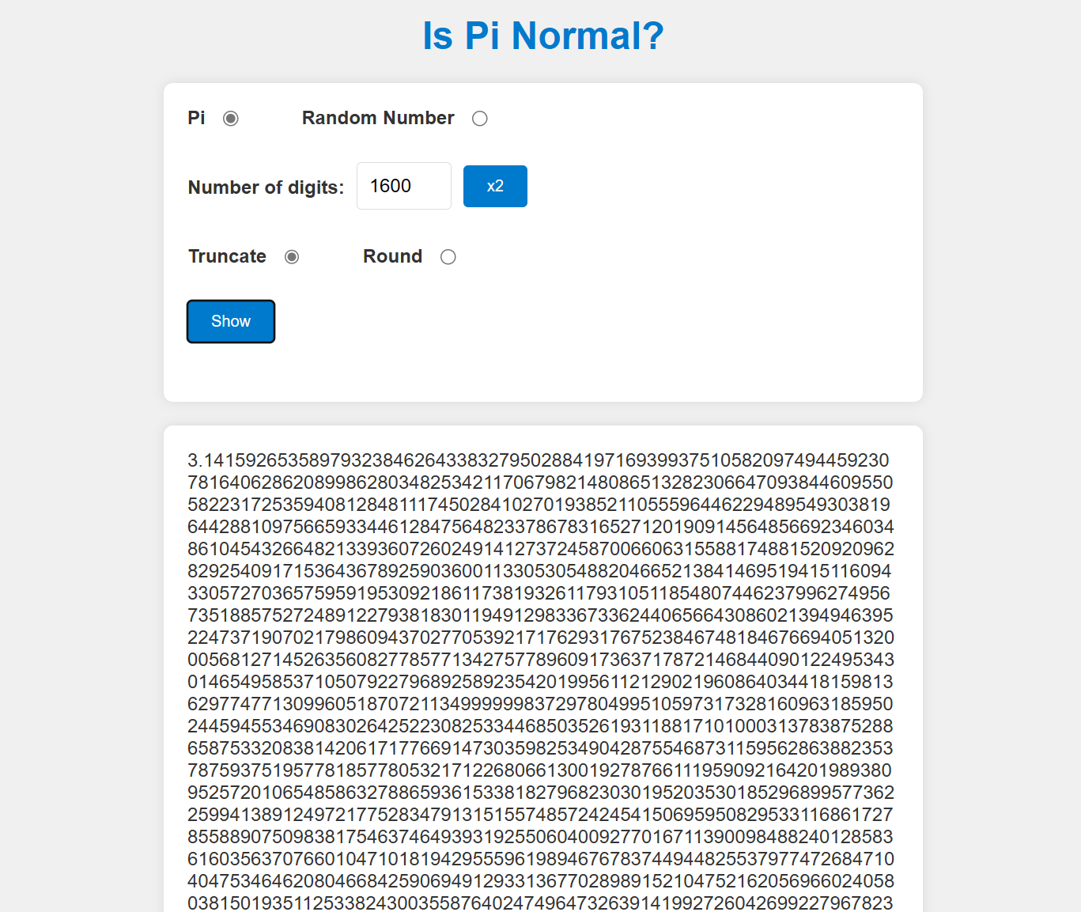Enable Truncate option
1081x912 pixels.
(x=292, y=256)
